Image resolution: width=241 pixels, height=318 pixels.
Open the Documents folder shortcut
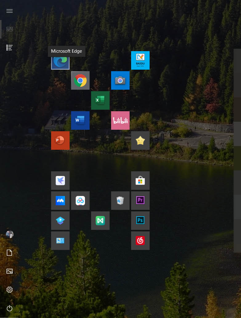pos(10,253)
